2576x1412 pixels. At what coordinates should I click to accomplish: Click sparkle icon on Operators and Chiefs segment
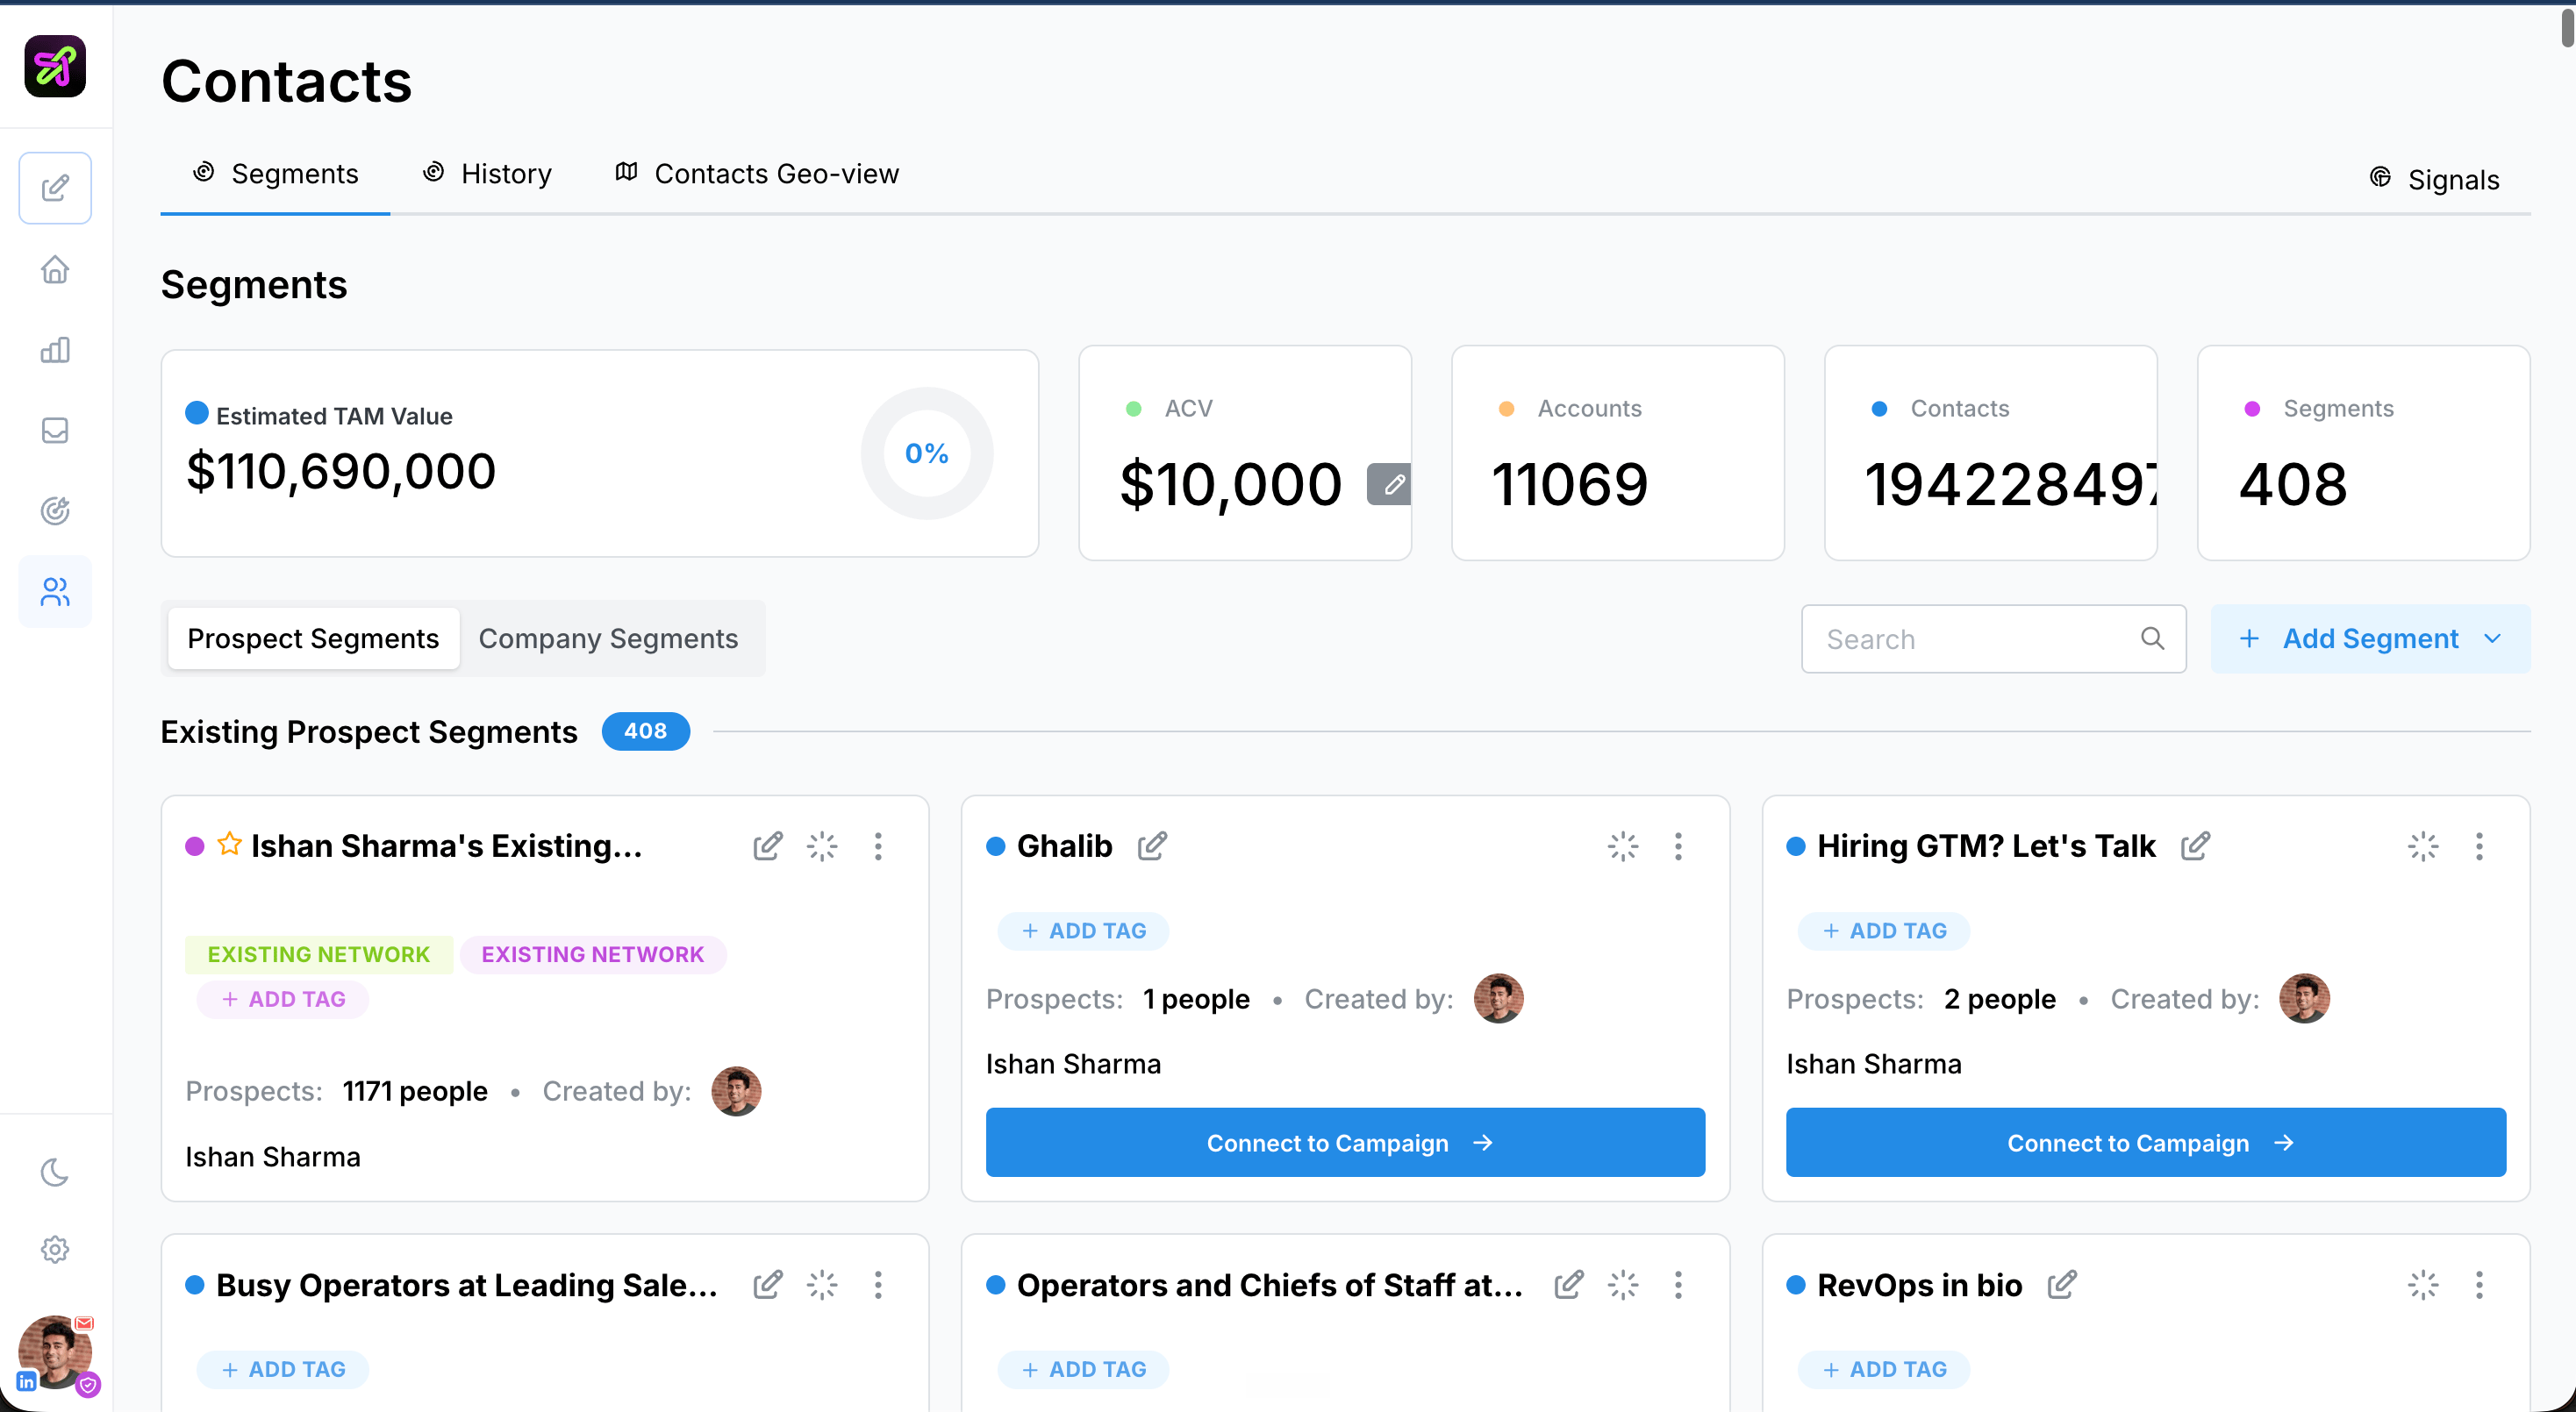(x=1623, y=1284)
